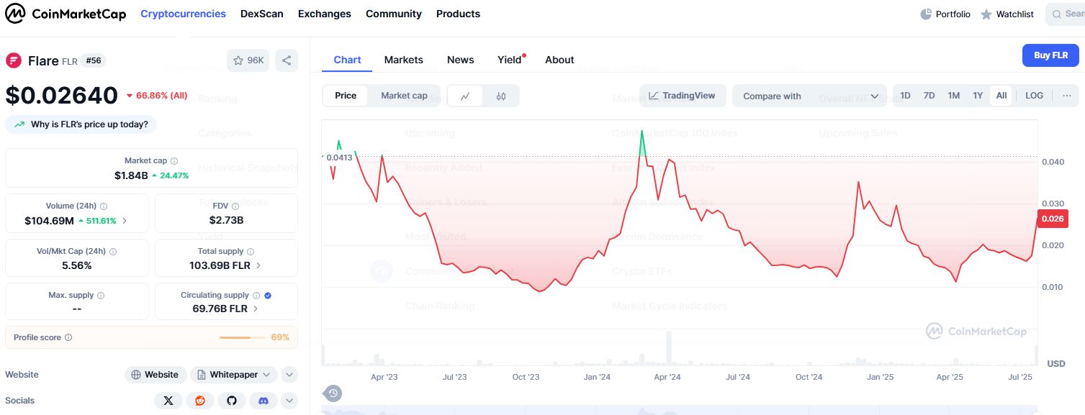Click the Profile score progress bar

point(243,337)
